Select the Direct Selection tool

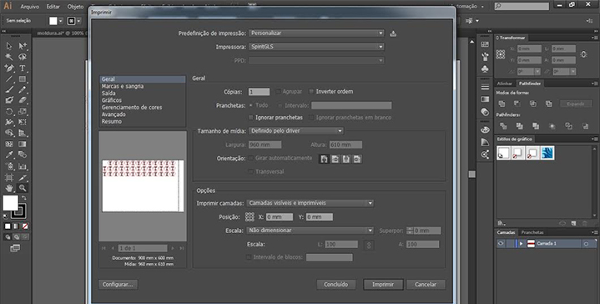click(x=23, y=46)
